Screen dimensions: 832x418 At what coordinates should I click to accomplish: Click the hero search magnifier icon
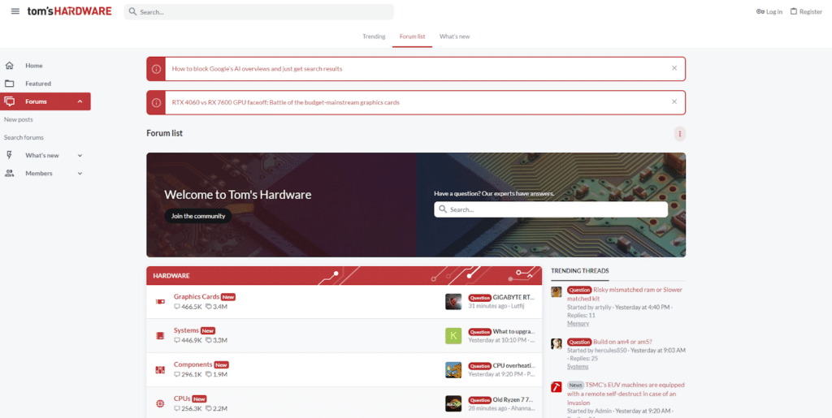coord(443,209)
